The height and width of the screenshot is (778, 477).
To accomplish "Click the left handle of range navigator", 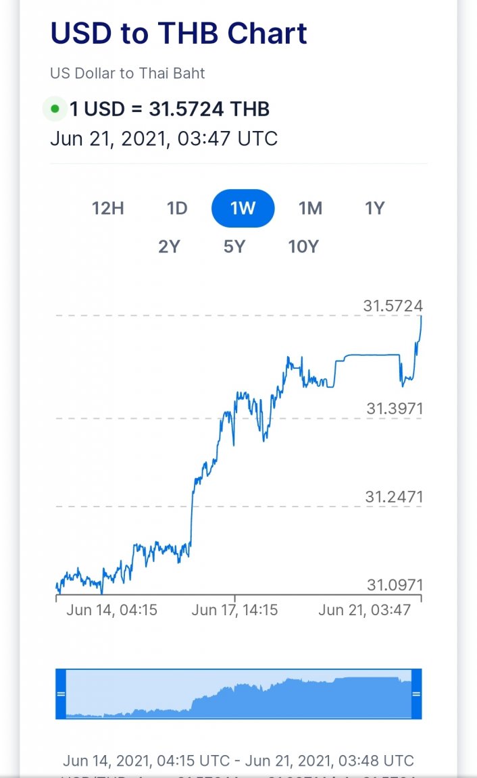I will coord(61,694).
